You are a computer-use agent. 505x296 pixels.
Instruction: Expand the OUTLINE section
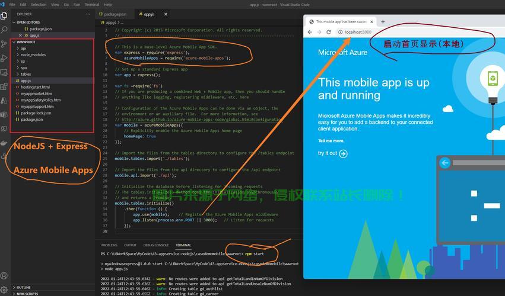23,287
